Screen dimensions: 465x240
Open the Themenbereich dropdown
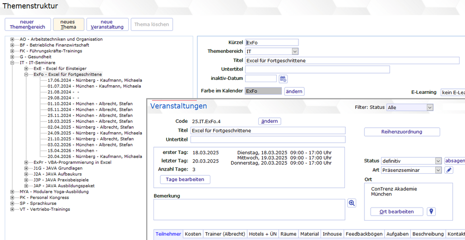[295, 51]
